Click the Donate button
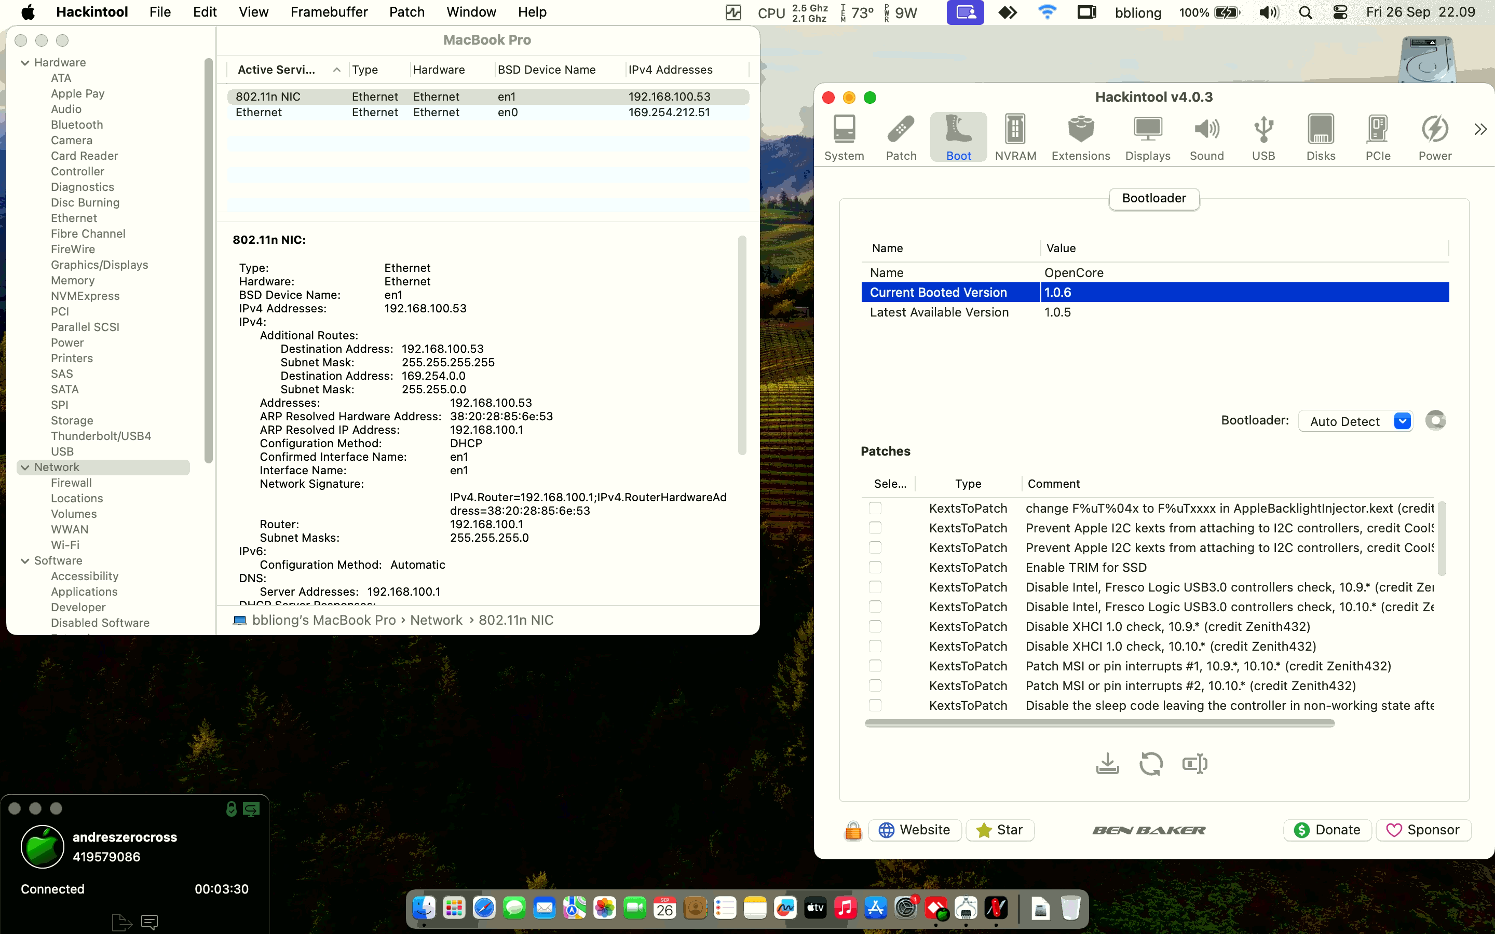1495x934 pixels. pyautogui.click(x=1327, y=830)
